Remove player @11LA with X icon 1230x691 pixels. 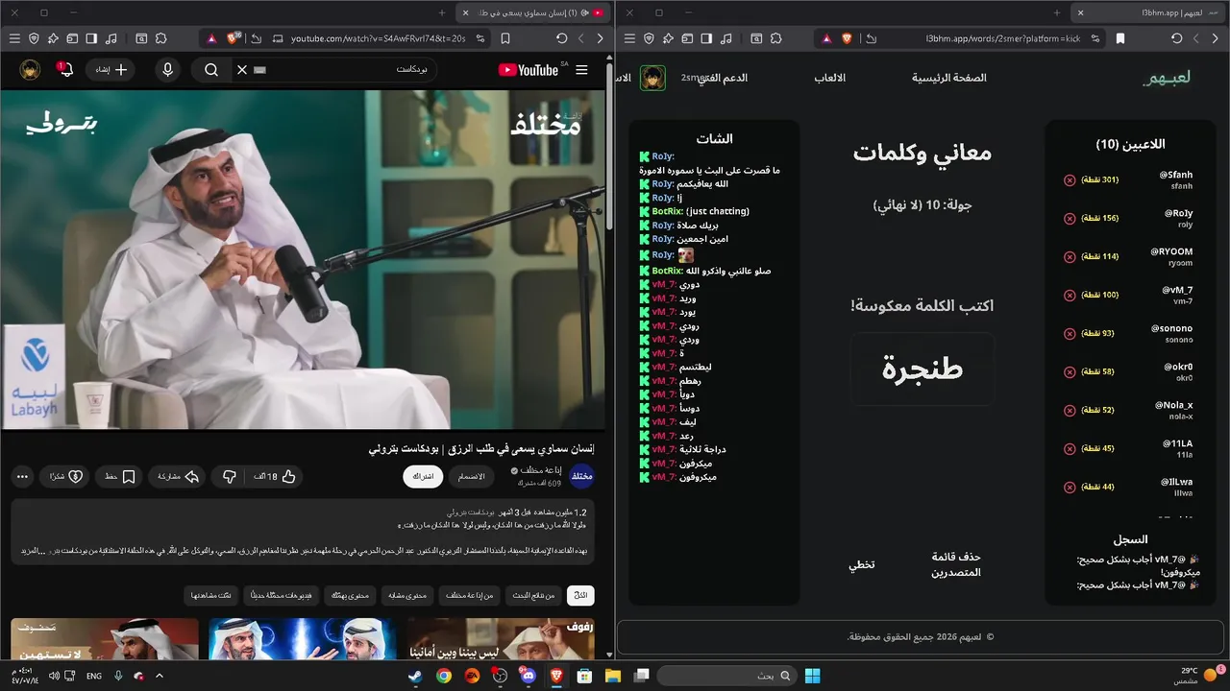pos(1070,449)
